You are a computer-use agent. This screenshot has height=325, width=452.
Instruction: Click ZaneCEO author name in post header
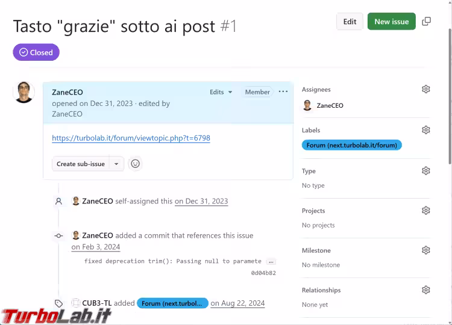(67, 93)
